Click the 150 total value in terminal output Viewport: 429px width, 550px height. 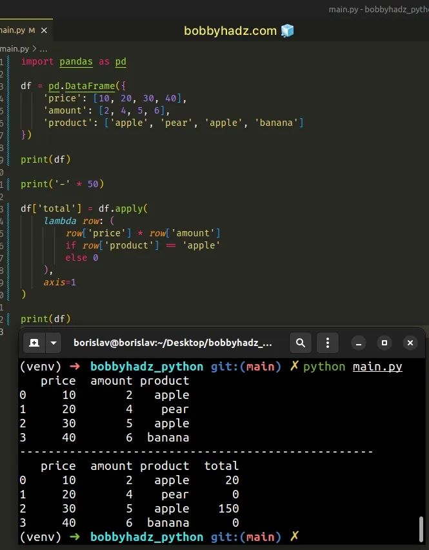point(228,509)
